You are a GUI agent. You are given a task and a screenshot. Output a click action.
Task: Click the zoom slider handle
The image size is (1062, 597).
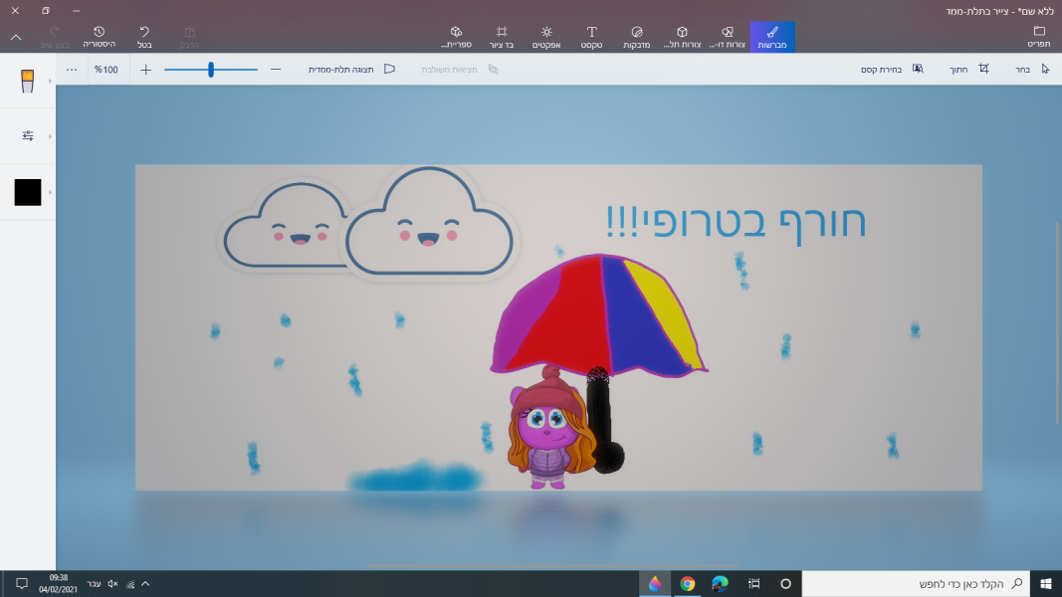click(x=211, y=70)
